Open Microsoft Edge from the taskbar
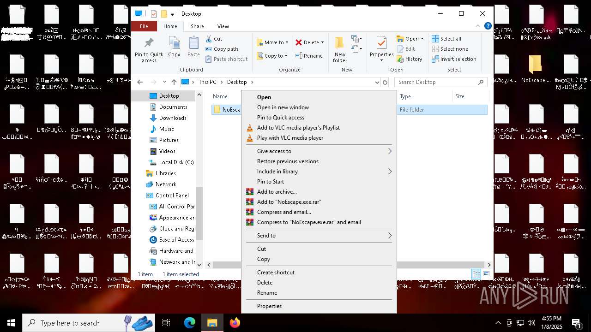 190,323
